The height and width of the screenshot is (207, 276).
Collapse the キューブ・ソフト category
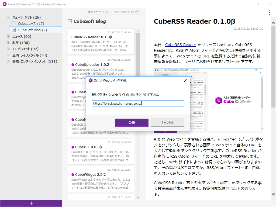8,17
